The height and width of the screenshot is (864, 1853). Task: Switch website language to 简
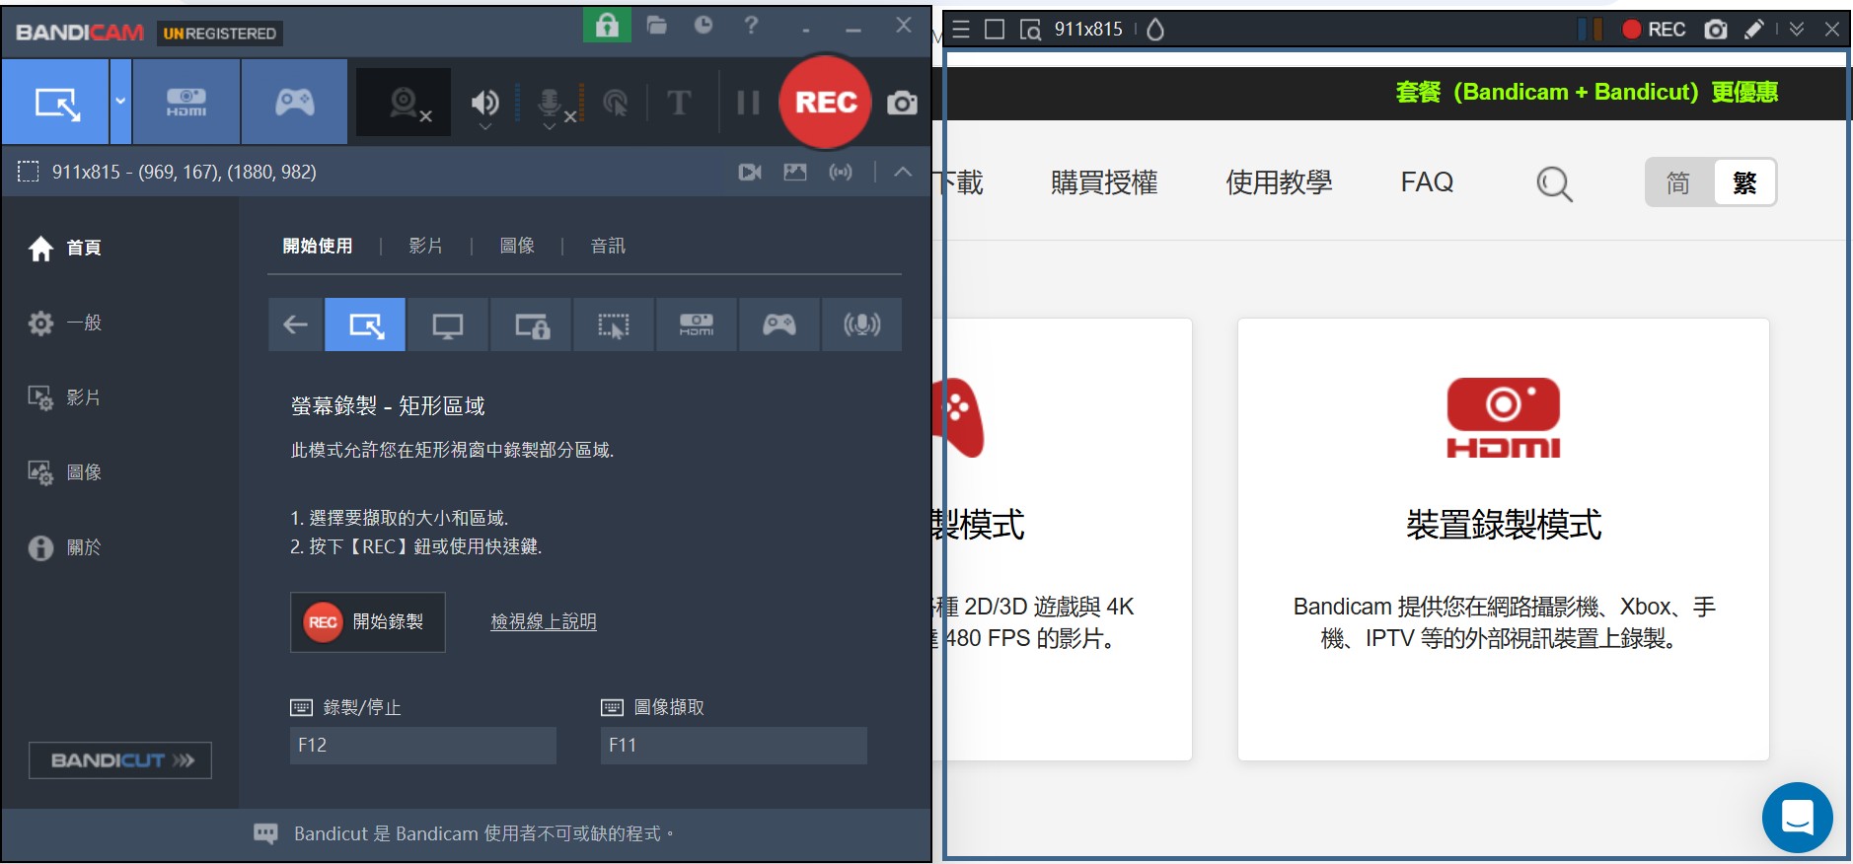[x=1678, y=182]
